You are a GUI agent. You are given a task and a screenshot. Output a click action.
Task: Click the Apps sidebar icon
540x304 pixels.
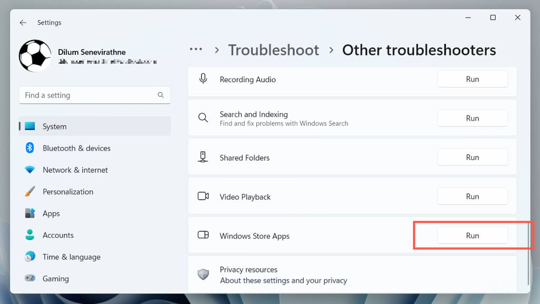(x=30, y=213)
